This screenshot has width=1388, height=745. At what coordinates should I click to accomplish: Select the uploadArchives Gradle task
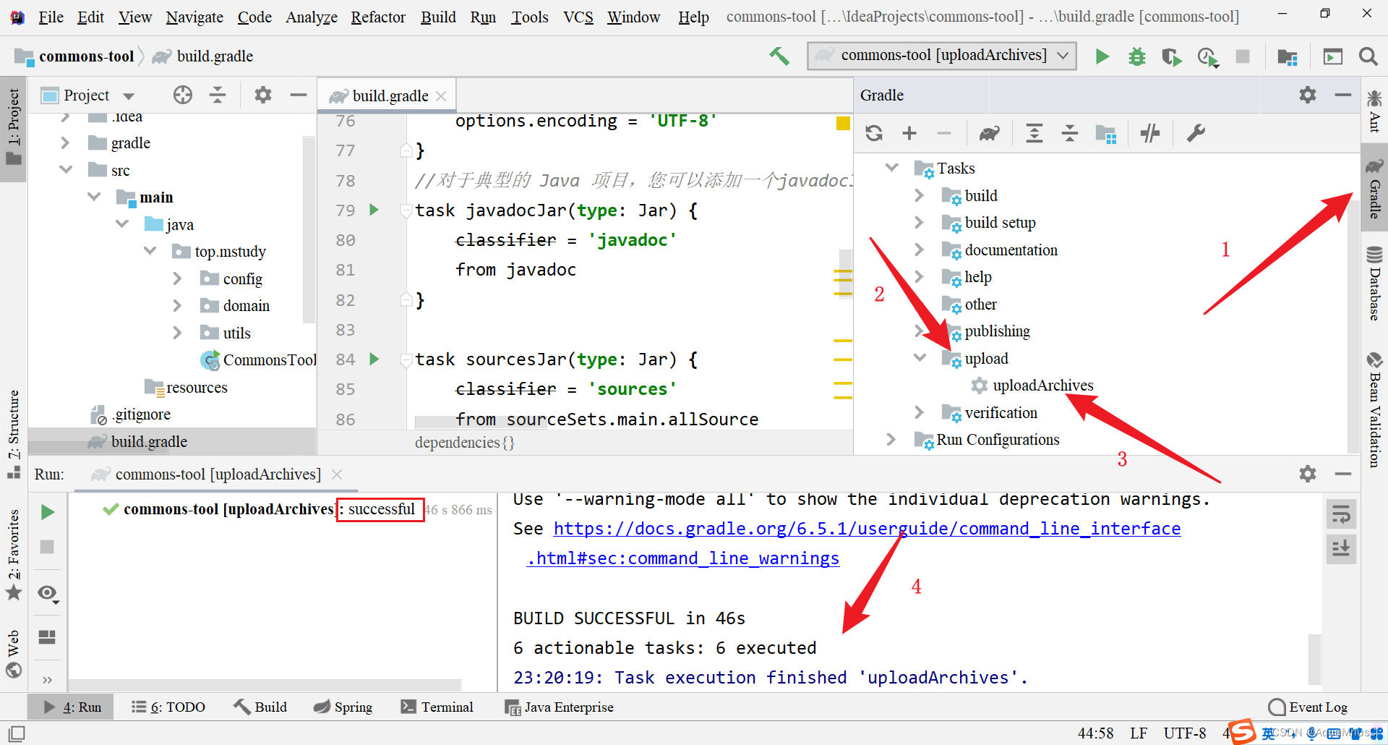pyautogui.click(x=1042, y=386)
